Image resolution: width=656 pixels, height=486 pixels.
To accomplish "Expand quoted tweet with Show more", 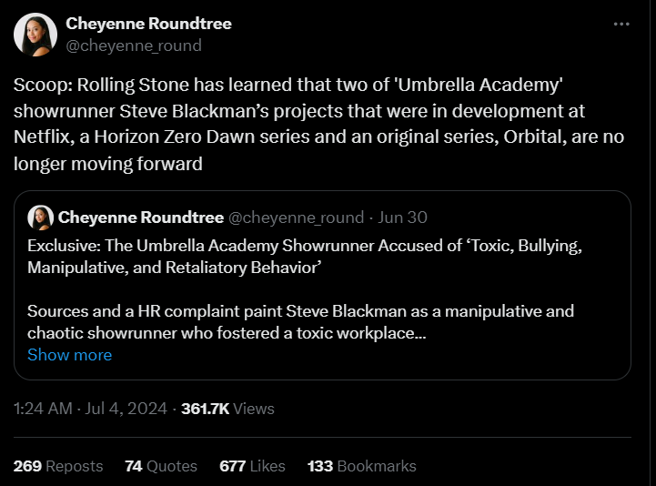I will click(x=69, y=355).
